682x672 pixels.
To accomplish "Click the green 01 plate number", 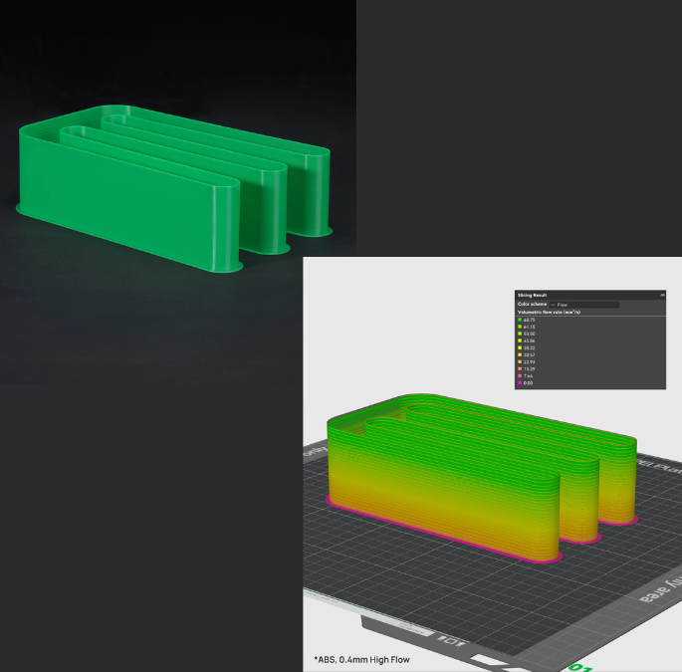I will coord(579,665).
